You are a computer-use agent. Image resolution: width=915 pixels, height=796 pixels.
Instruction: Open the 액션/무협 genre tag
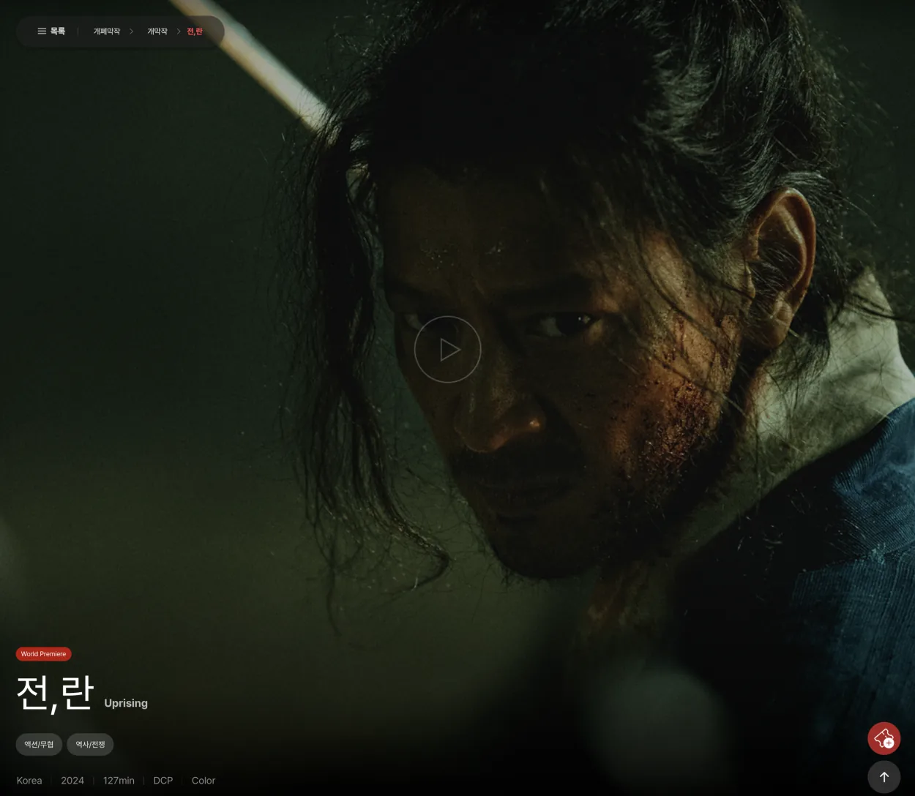(x=39, y=745)
